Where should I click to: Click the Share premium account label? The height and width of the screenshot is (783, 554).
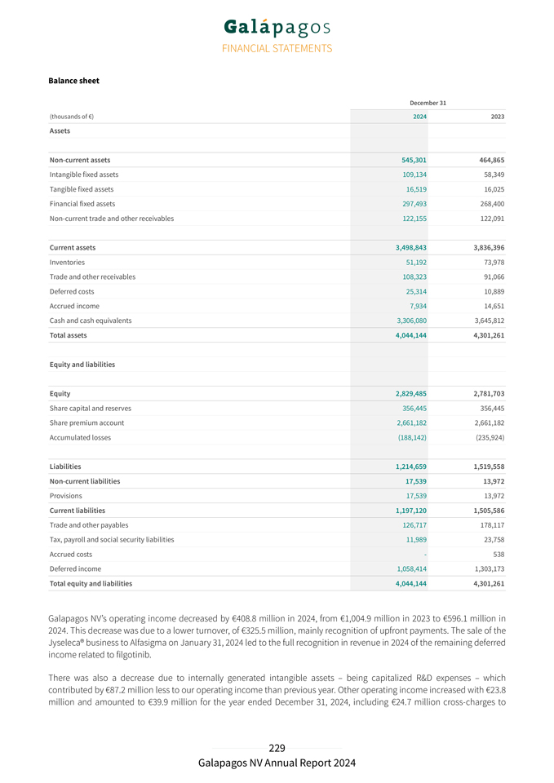[86, 422]
